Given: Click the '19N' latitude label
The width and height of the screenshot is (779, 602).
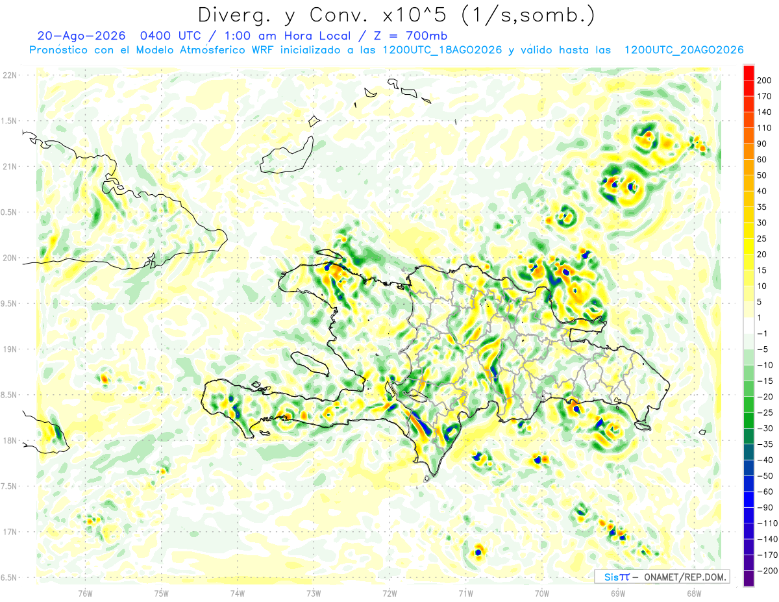Looking at the screenshot, I should 10,349.
